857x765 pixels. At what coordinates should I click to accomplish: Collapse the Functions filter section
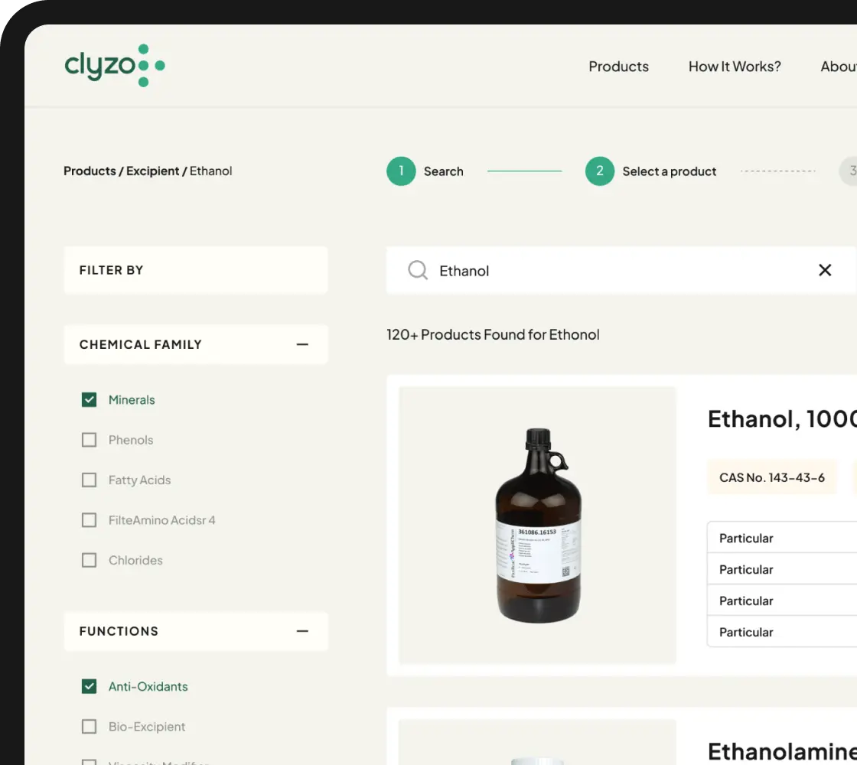(302, 631)
